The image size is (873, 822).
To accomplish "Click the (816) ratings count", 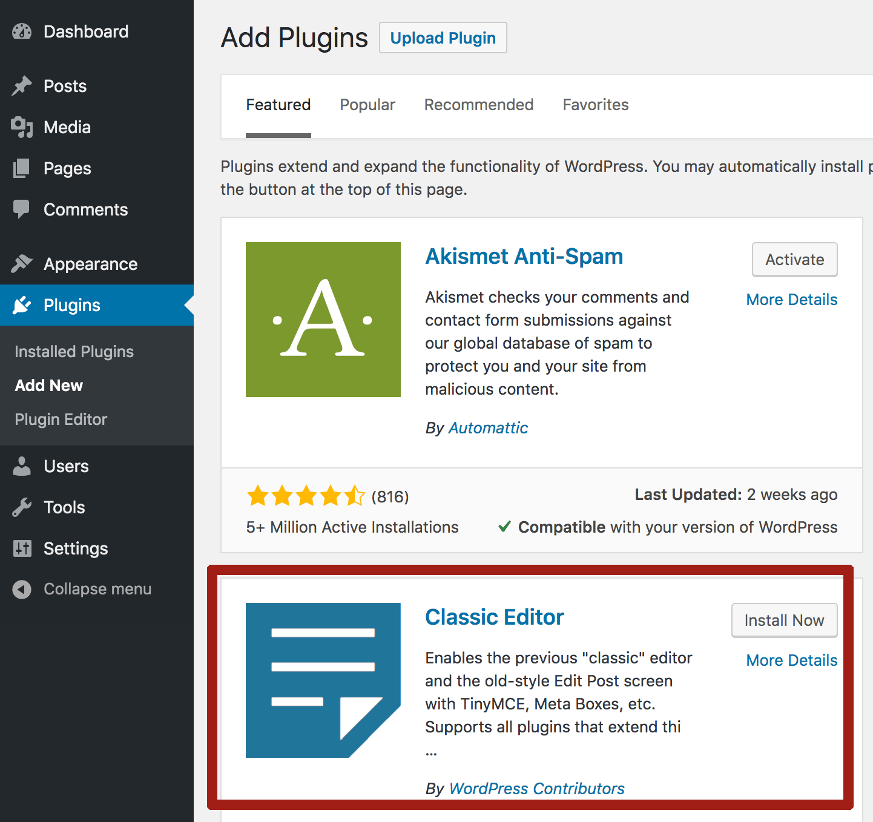I will pyautogui.click(x=390, y=497).
